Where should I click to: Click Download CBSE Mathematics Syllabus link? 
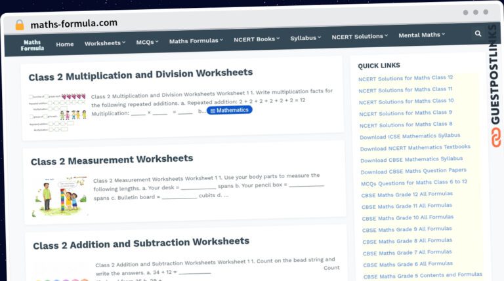411,159
